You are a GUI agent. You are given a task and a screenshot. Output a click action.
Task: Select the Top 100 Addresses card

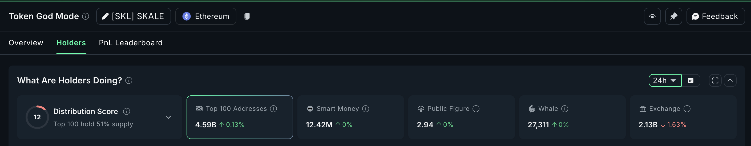pos(239,117)
